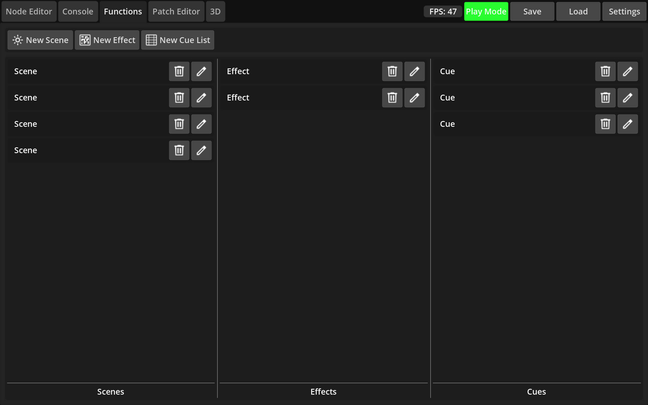Delete the third Scene row
This screenshot has height=405, width=648.
pos(179,124)
